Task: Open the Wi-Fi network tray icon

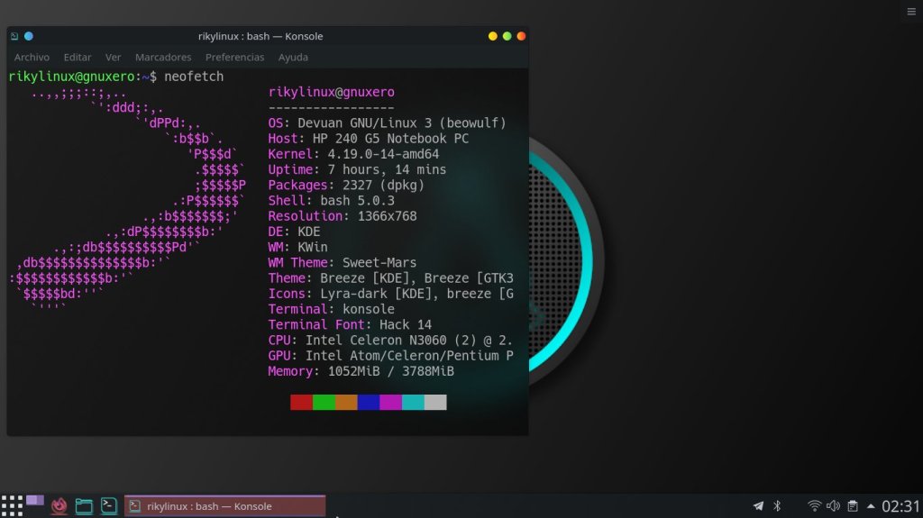Action: point(814,506)
